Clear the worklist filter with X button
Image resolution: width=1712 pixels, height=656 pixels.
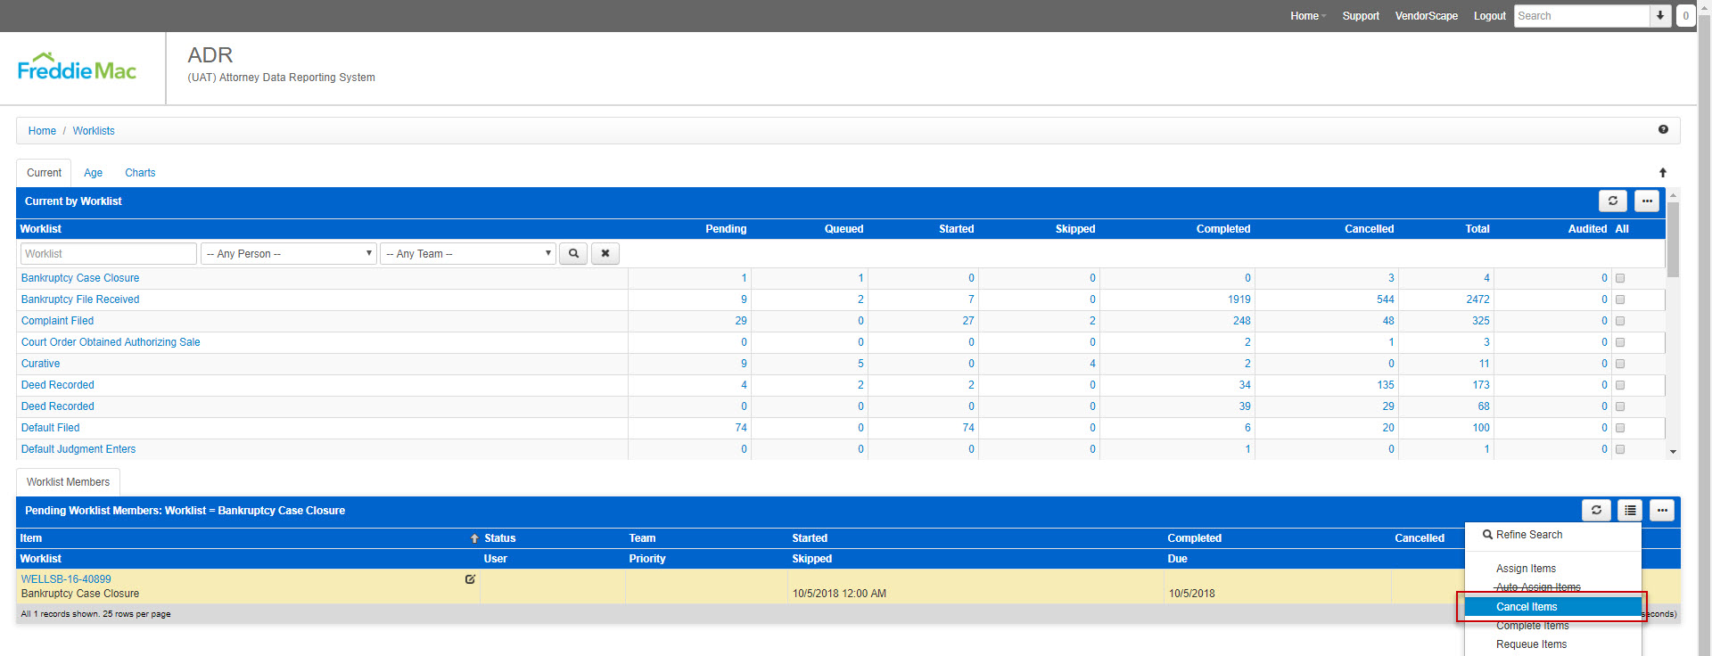pos(605,253)
